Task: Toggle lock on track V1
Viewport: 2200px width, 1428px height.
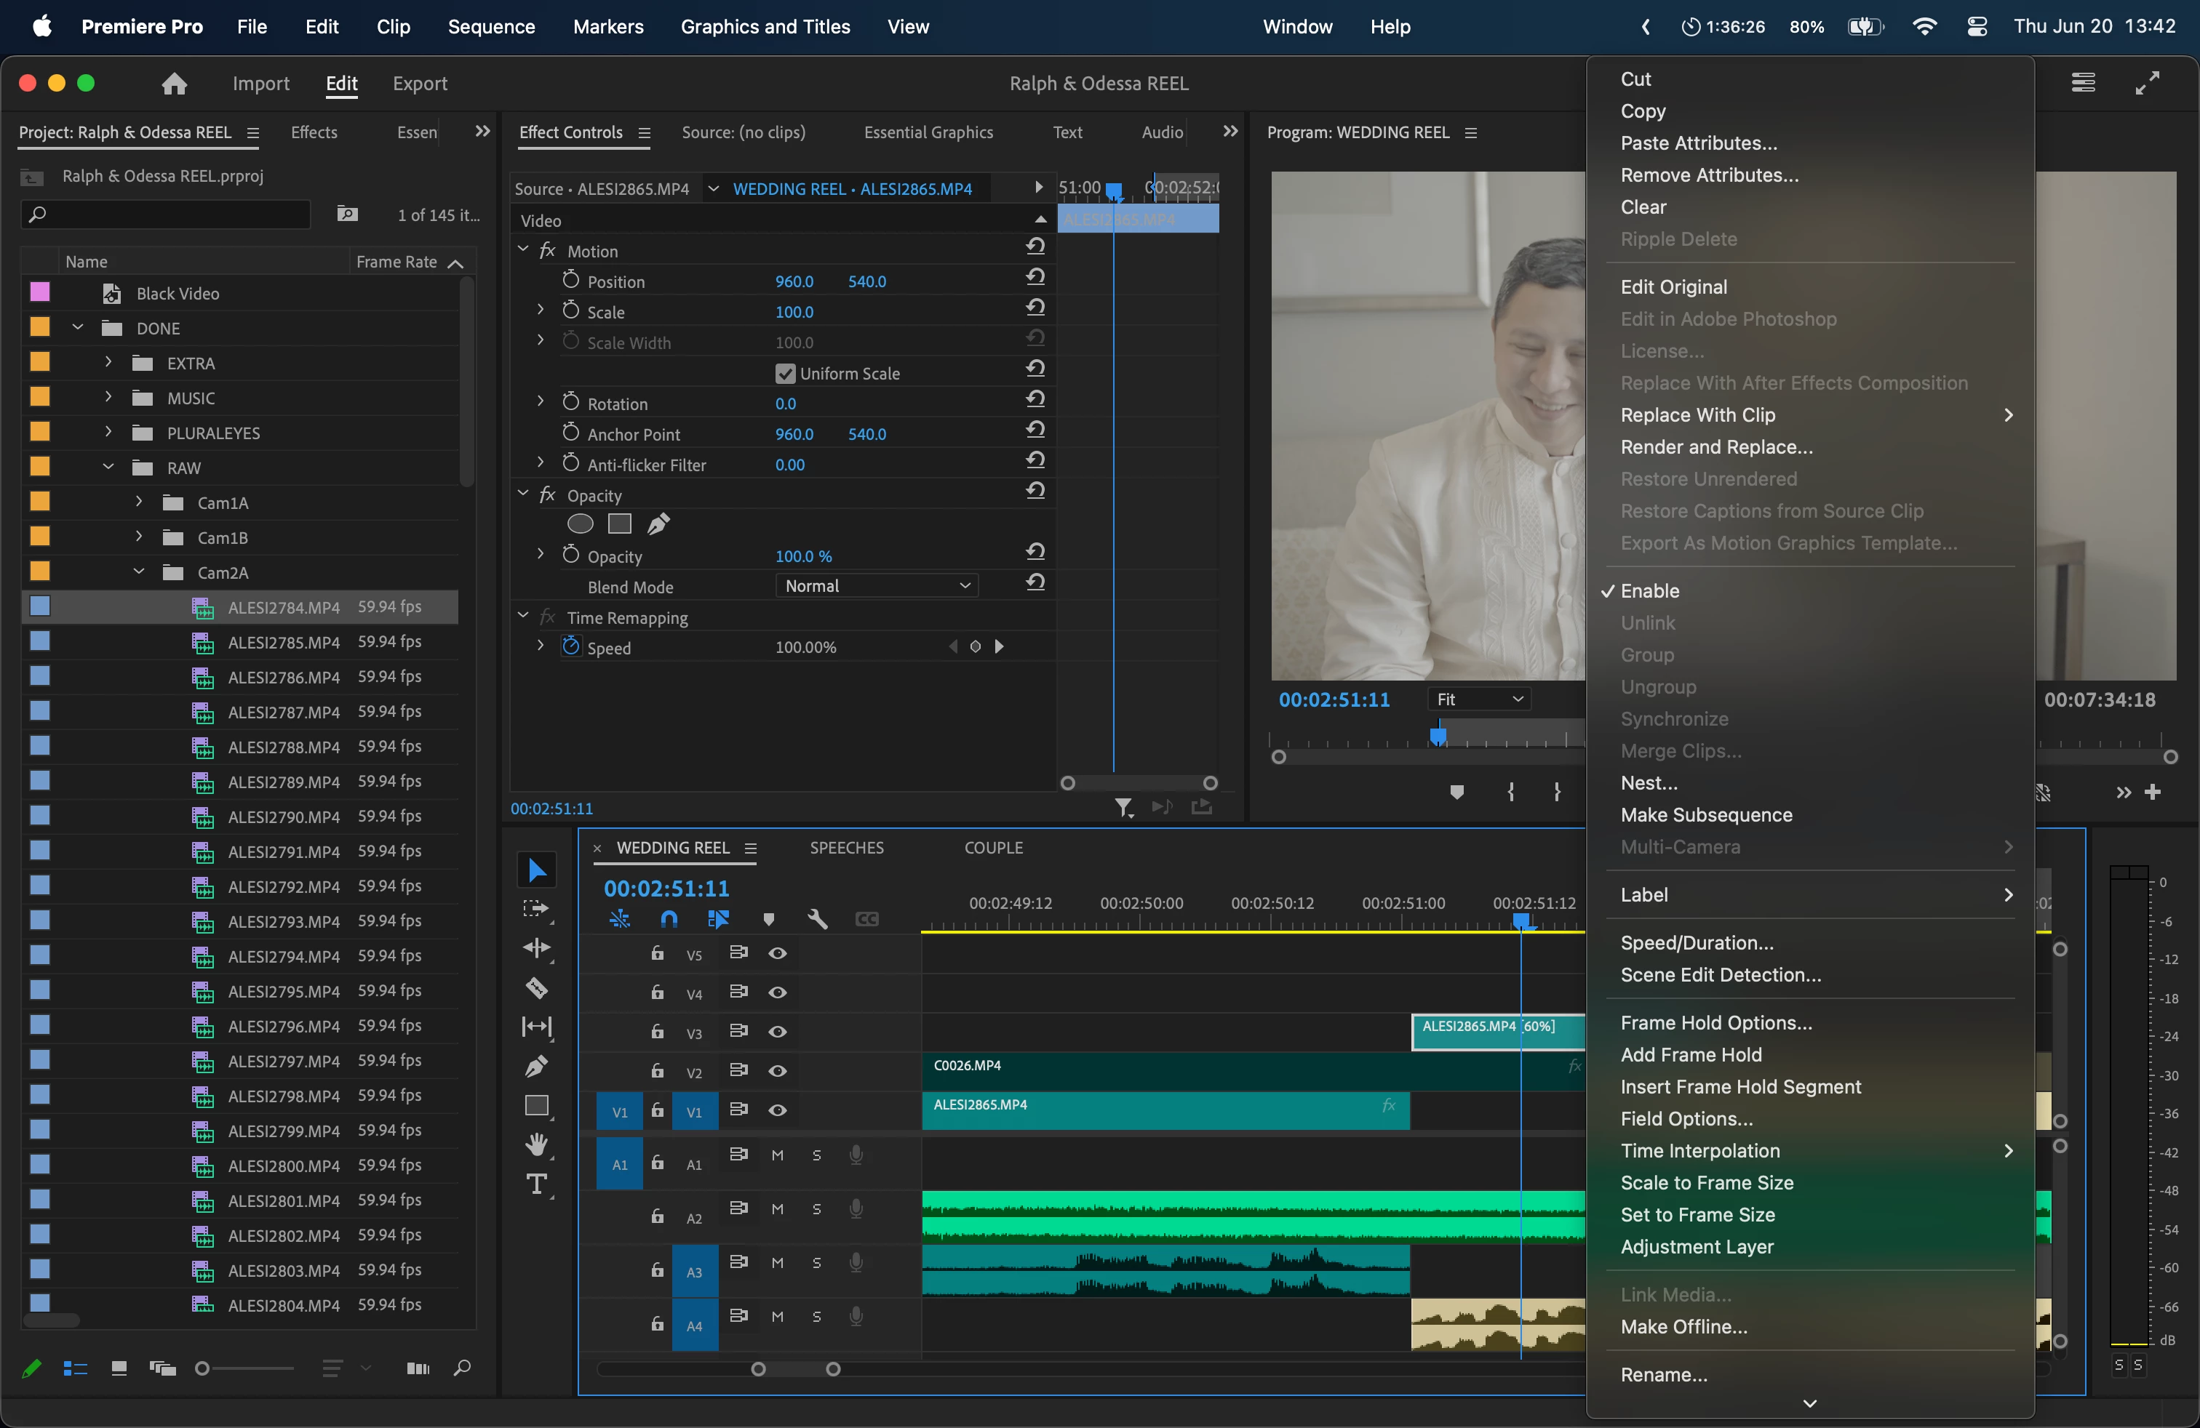Action: (656, 1110)
